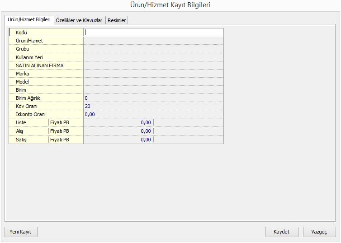Click the Satış Fiyatı amount field

point(118,140)
